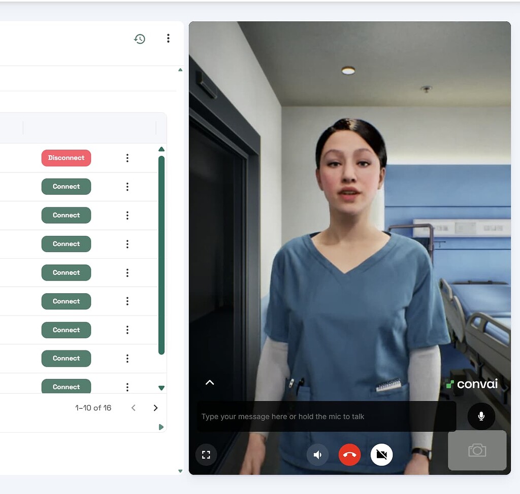Open options kebab beside the Disconnect row
The image size is (520, 494).
[x=127, y=158]
